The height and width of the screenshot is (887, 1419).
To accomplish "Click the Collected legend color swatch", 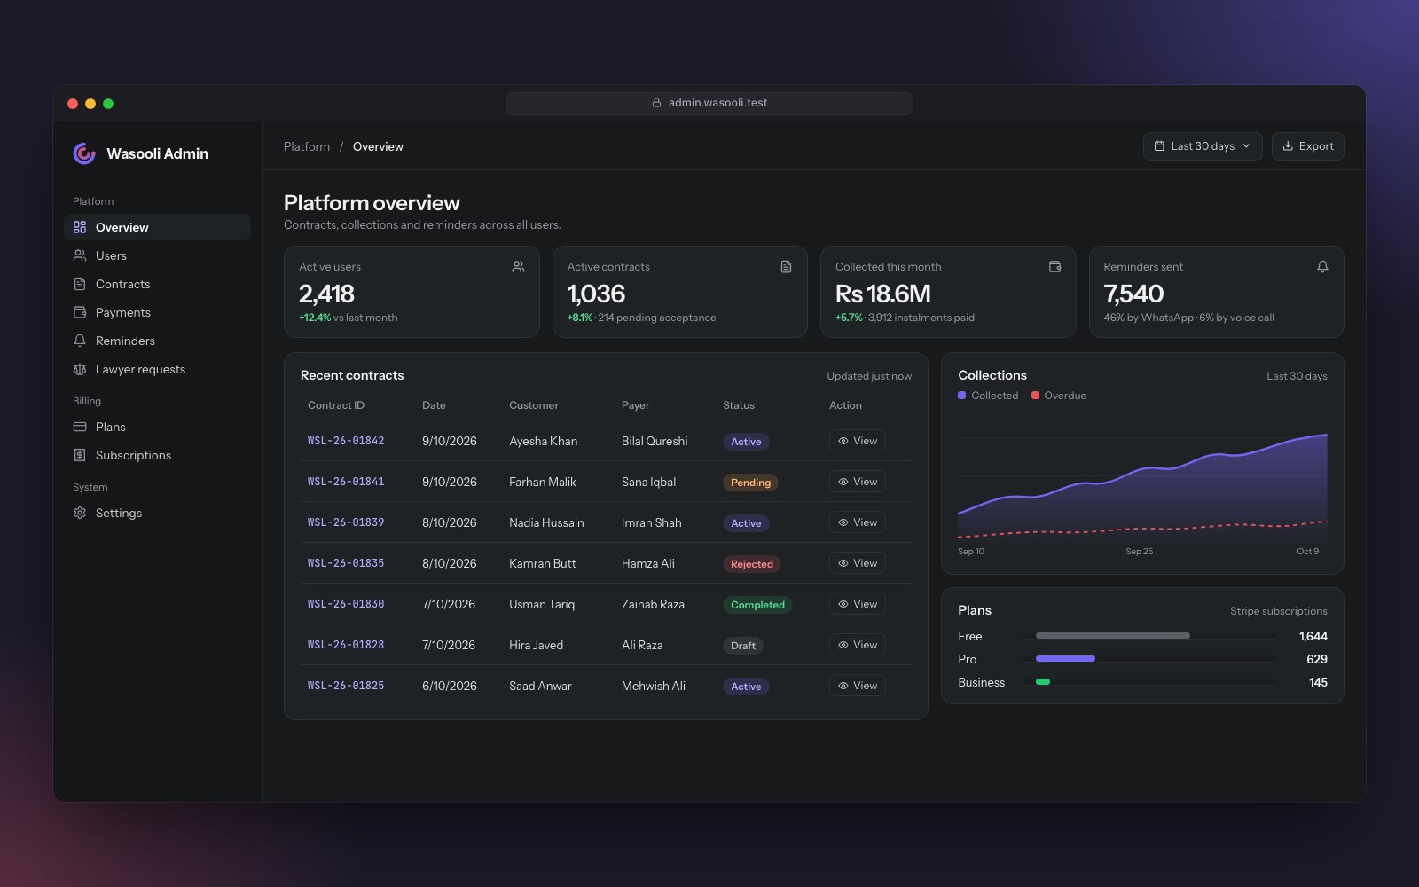I will coord(962,396).
